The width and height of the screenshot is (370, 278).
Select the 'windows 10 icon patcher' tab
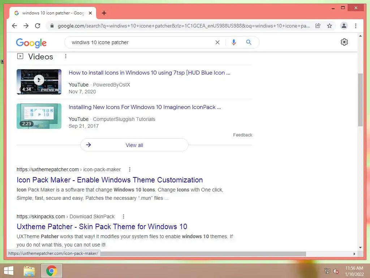click(x=53, y=13)
